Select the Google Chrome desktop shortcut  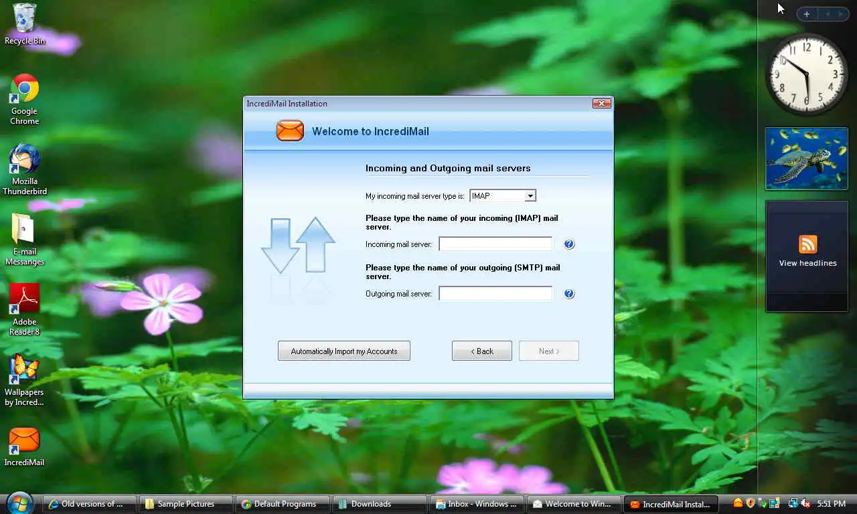25,99
